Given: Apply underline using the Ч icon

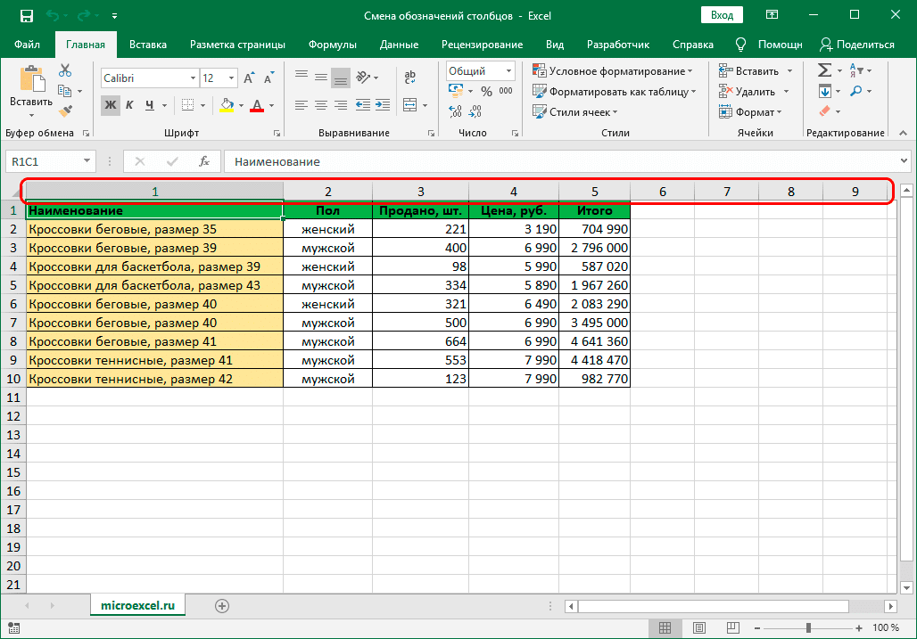Looking at the screenshot, I should [x=148, y=105].
